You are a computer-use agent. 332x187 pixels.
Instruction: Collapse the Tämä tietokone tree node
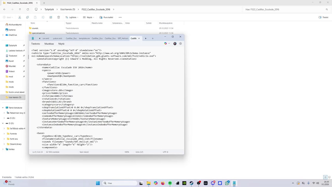[3, 108]
